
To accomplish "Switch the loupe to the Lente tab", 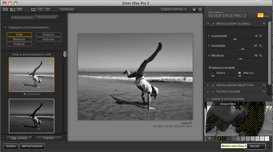I will click(211, 104).
